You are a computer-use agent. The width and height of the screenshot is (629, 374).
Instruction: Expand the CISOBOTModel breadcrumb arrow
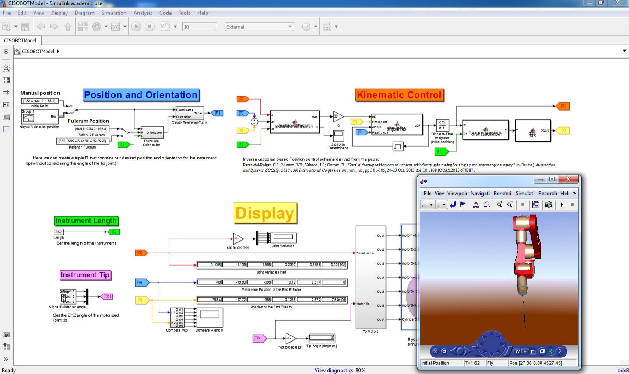[58, 51]
